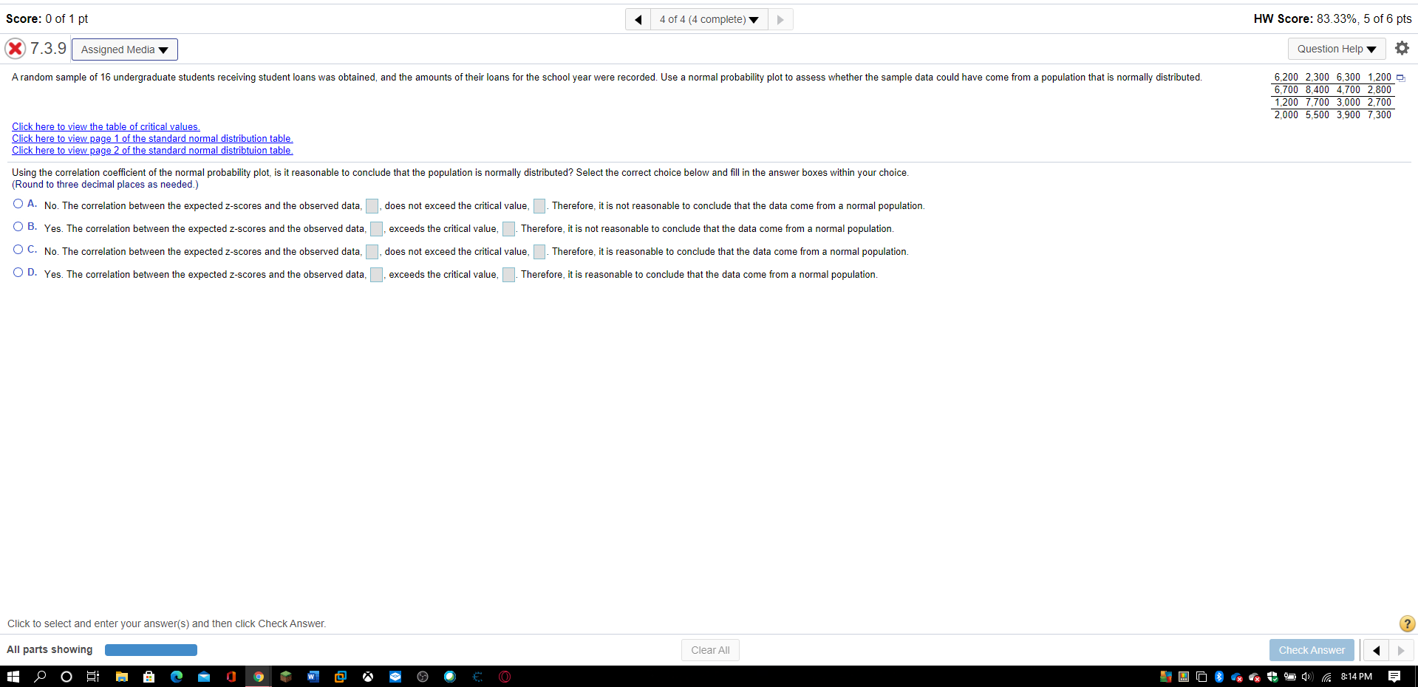1418x687 pixels.
Task: Open the table of critical values link
Action: [x=105, y=126]
